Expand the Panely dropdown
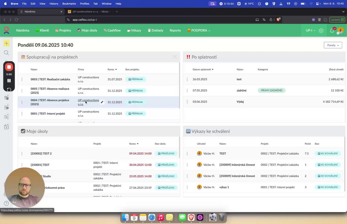 click(x=333, y=45)
